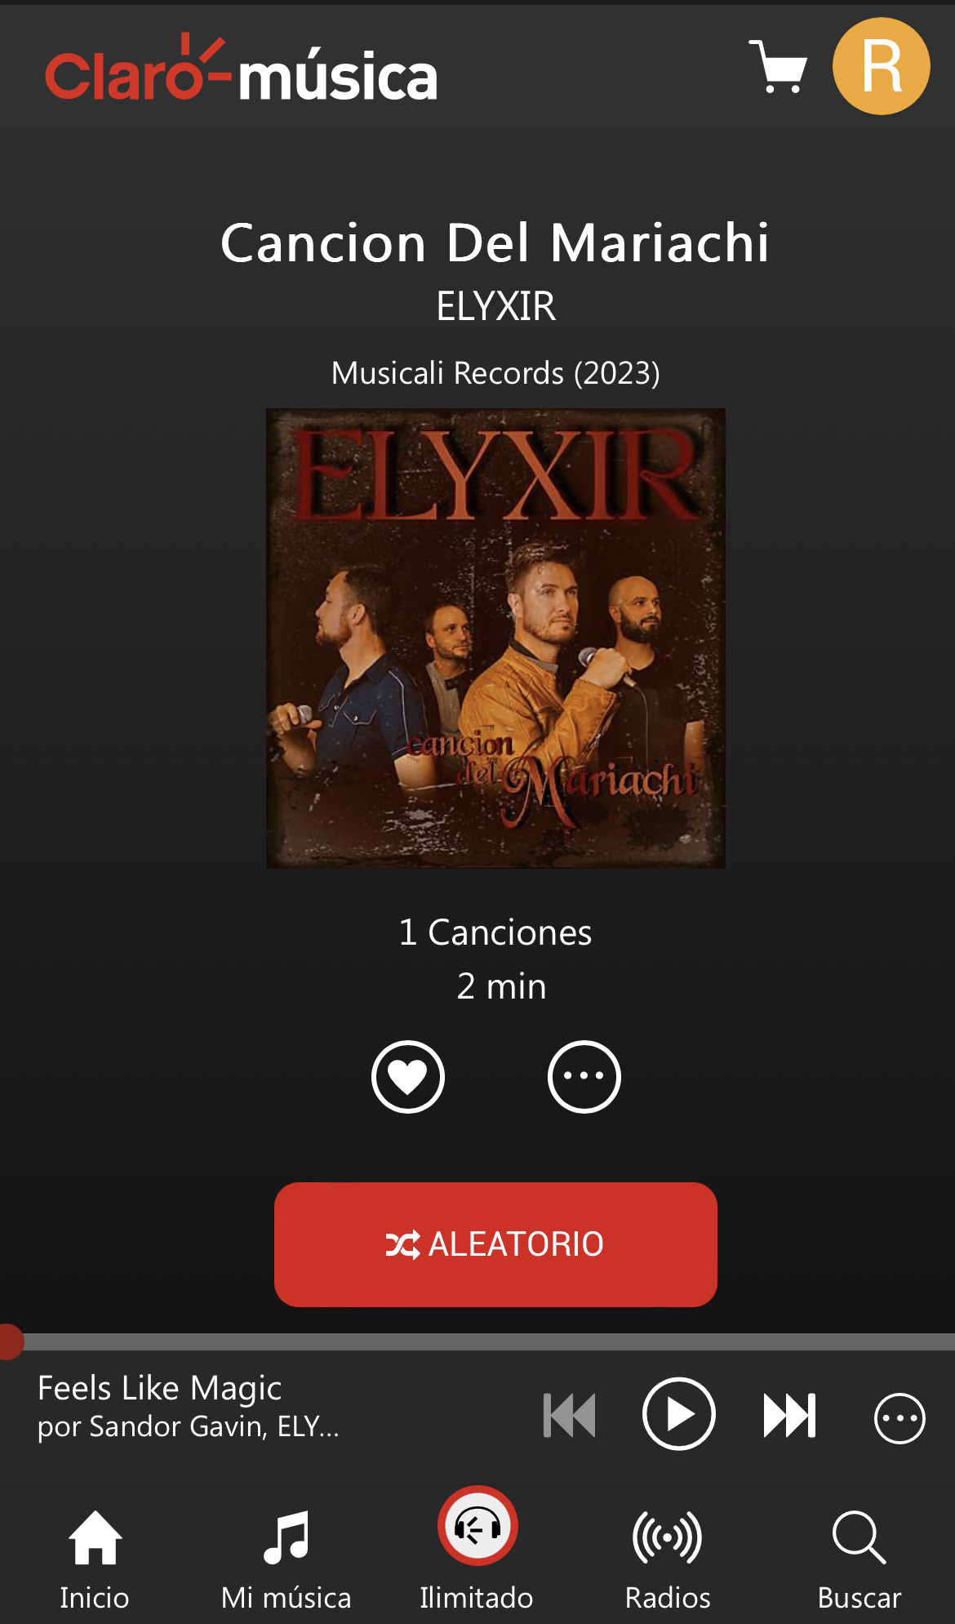
Task: Open mini player more options menu
Action: [x=899, y=1418]
